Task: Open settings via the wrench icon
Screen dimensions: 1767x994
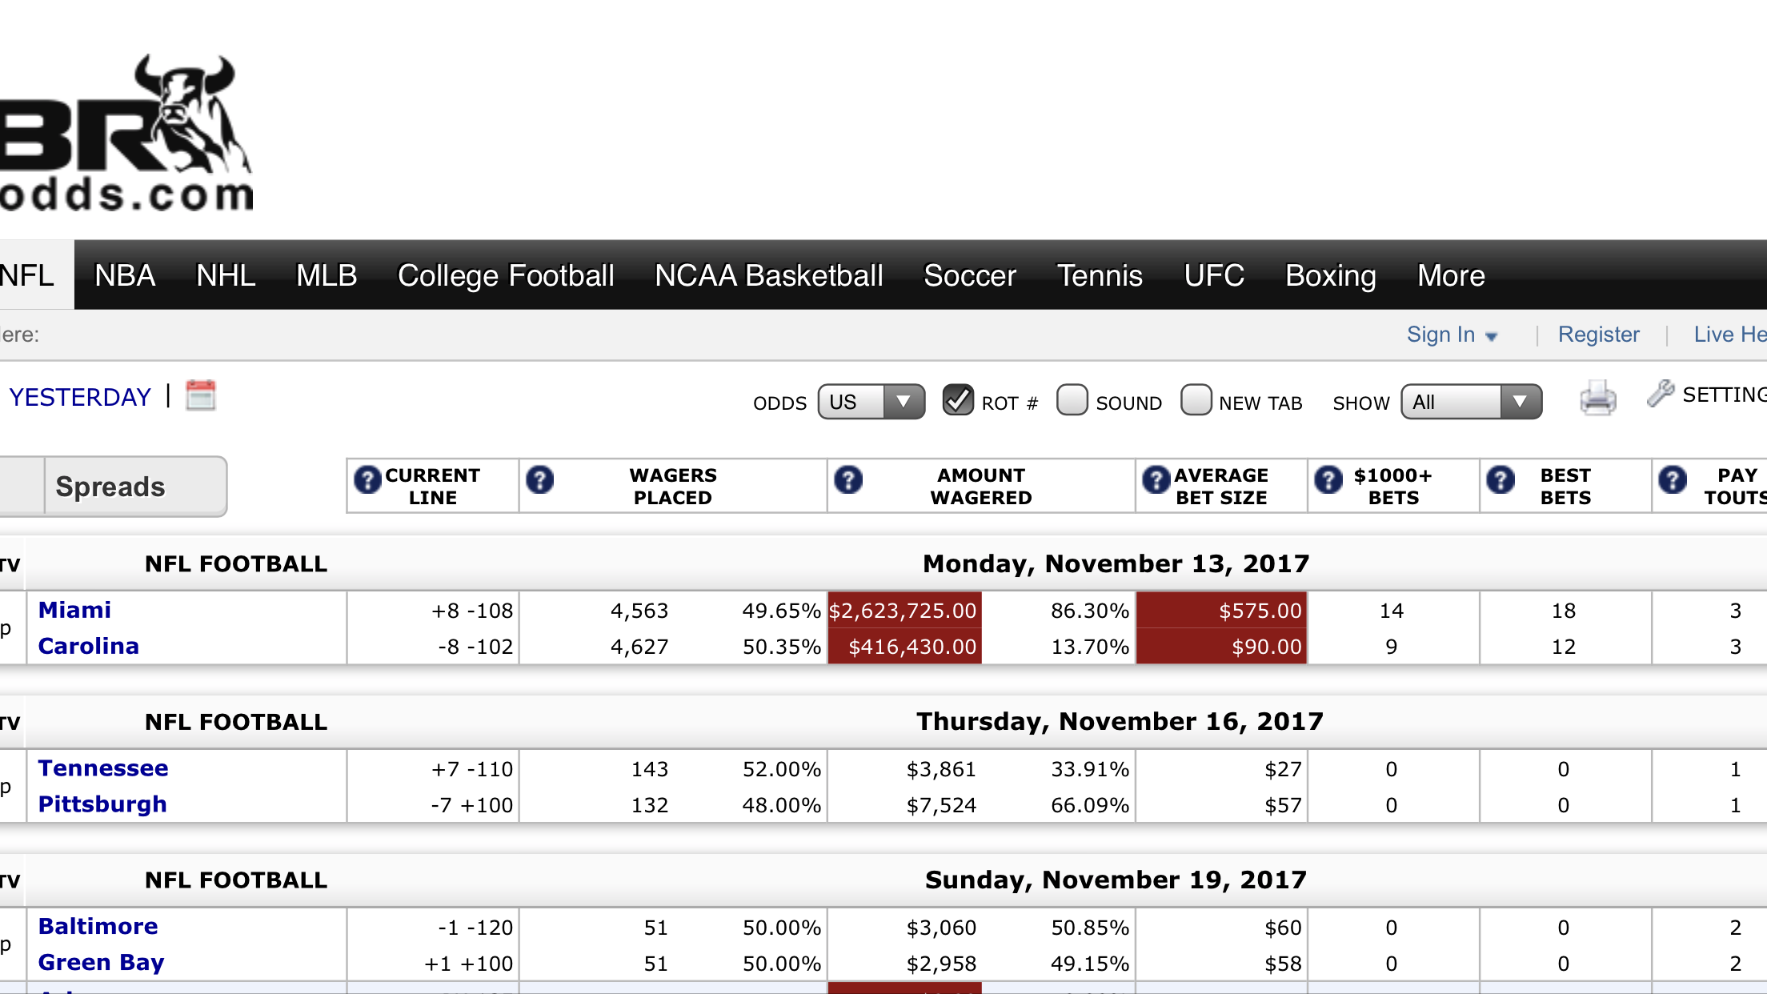Action: click(x=1661, y=394)
